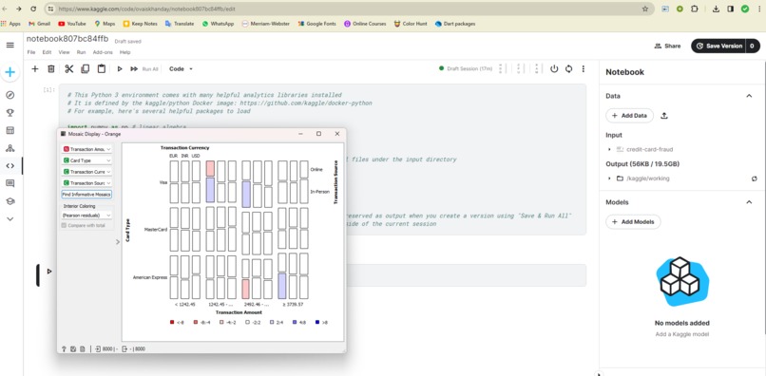The width and height of the screenshot is (766, 376).
Task: Open Discussions comment icon in sidebar
Action: 10,183
